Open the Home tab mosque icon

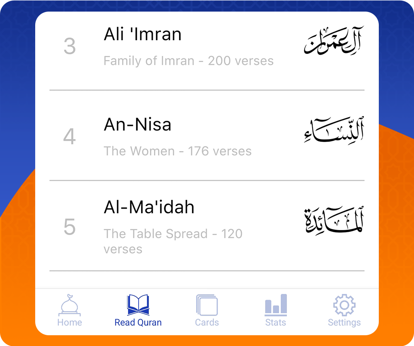click(x=69, y=305)
